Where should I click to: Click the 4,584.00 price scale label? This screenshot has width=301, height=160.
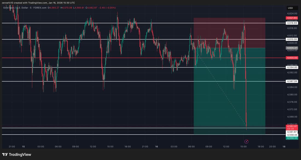292,87
